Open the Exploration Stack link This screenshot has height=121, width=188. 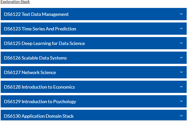pyautogui.click(x=15, y=2)
